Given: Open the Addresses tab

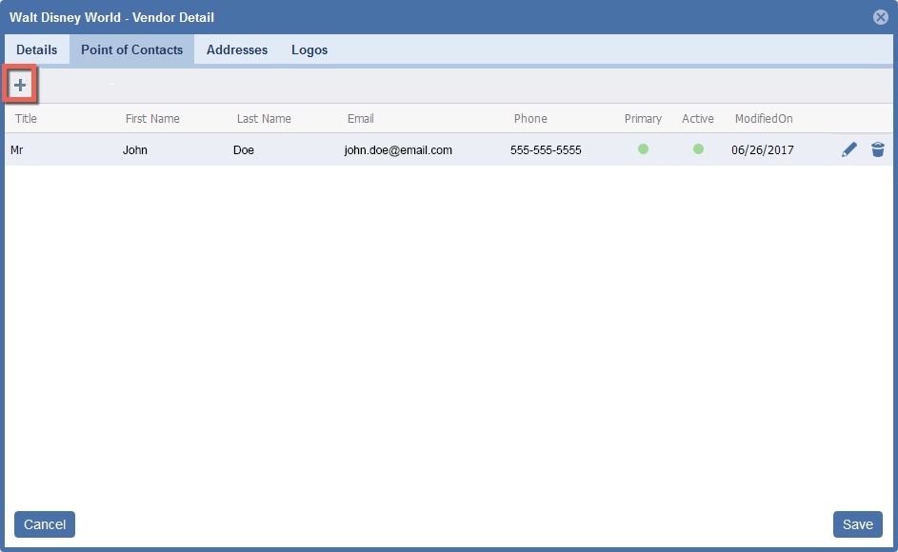Looking at the screenshot, I should click(237, 49).
